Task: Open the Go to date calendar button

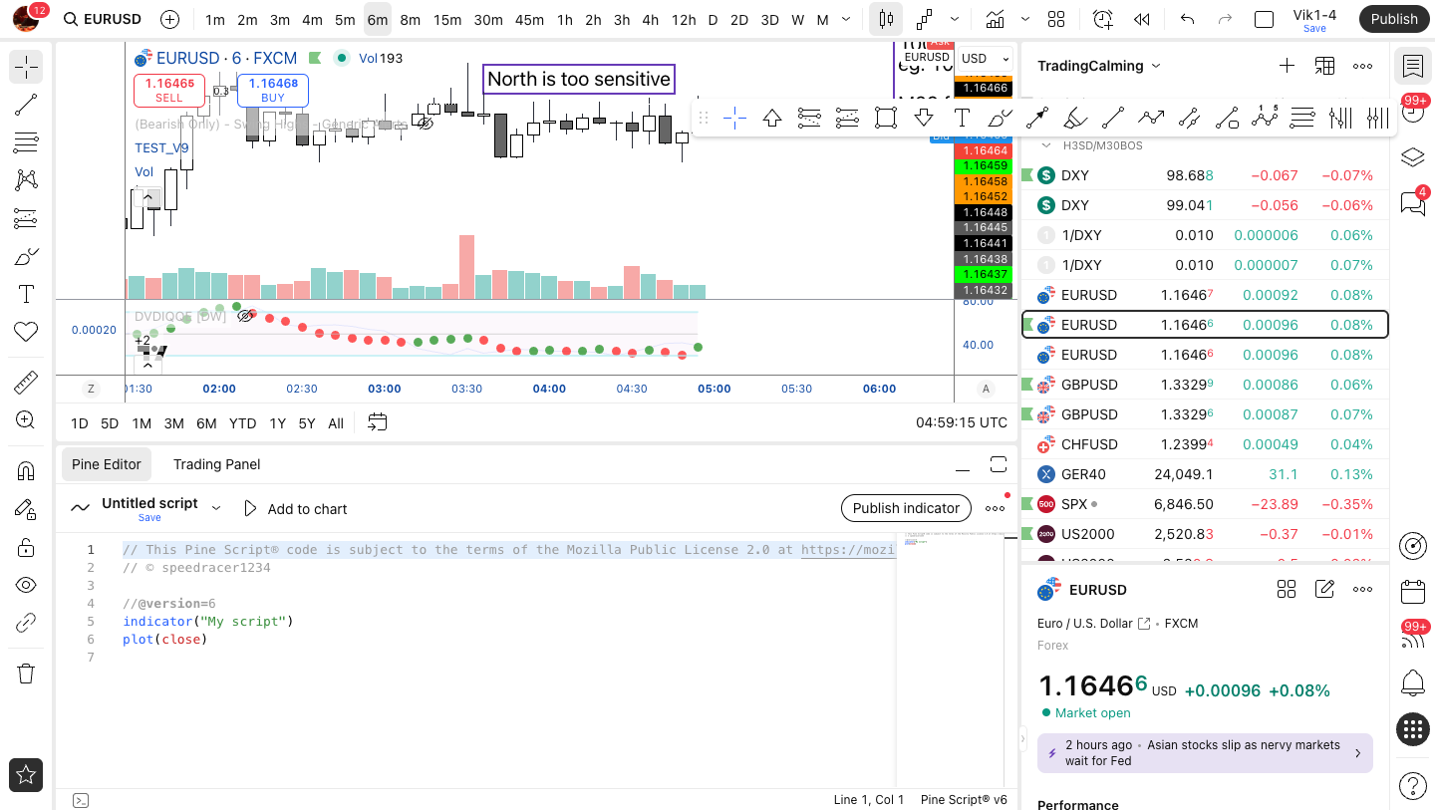Action: [377, 422]
